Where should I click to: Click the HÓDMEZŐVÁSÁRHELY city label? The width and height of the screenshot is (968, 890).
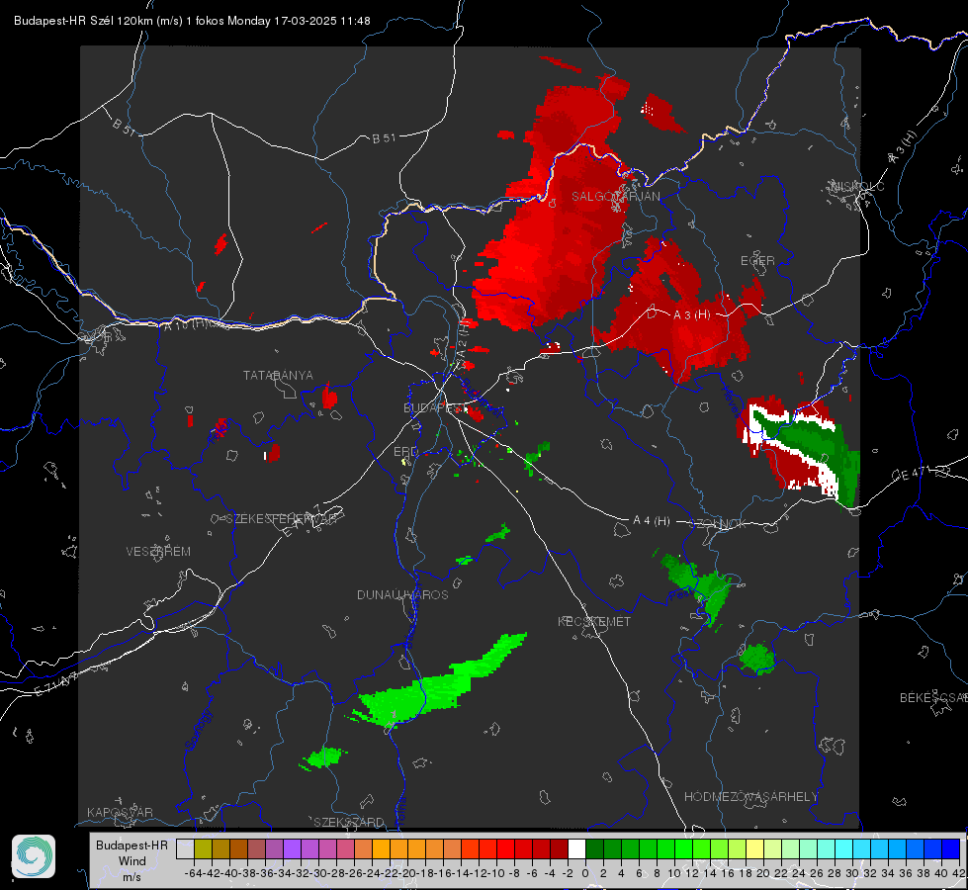pyautogui.click(x=750, y=796)
